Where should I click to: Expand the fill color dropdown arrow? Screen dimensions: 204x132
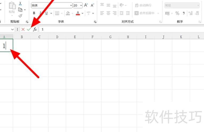point(72,13)
